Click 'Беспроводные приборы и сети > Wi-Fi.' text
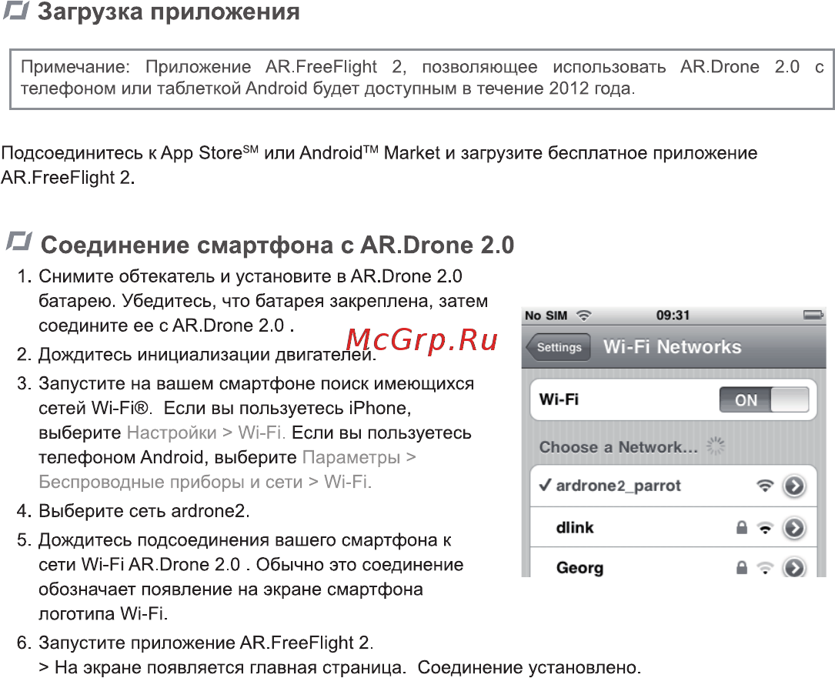 (205, 482)
